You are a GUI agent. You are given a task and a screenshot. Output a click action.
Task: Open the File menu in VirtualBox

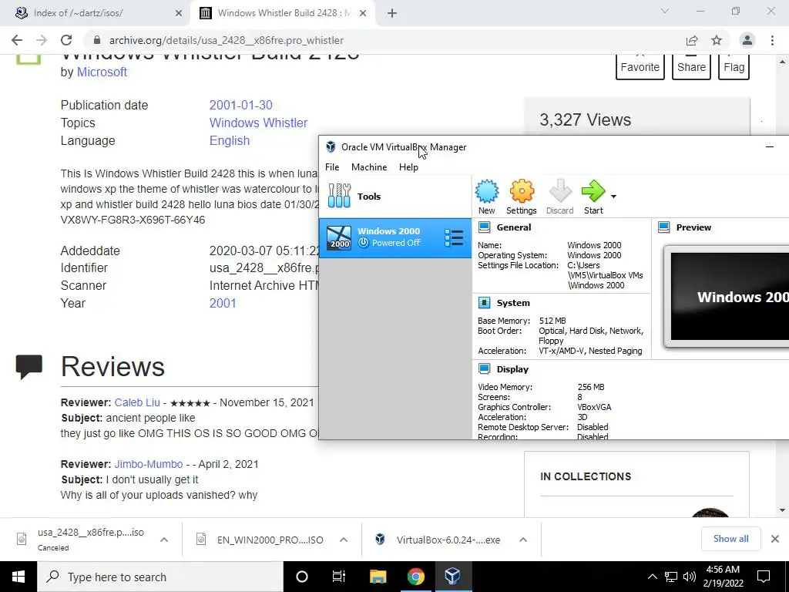click(332, 167)
